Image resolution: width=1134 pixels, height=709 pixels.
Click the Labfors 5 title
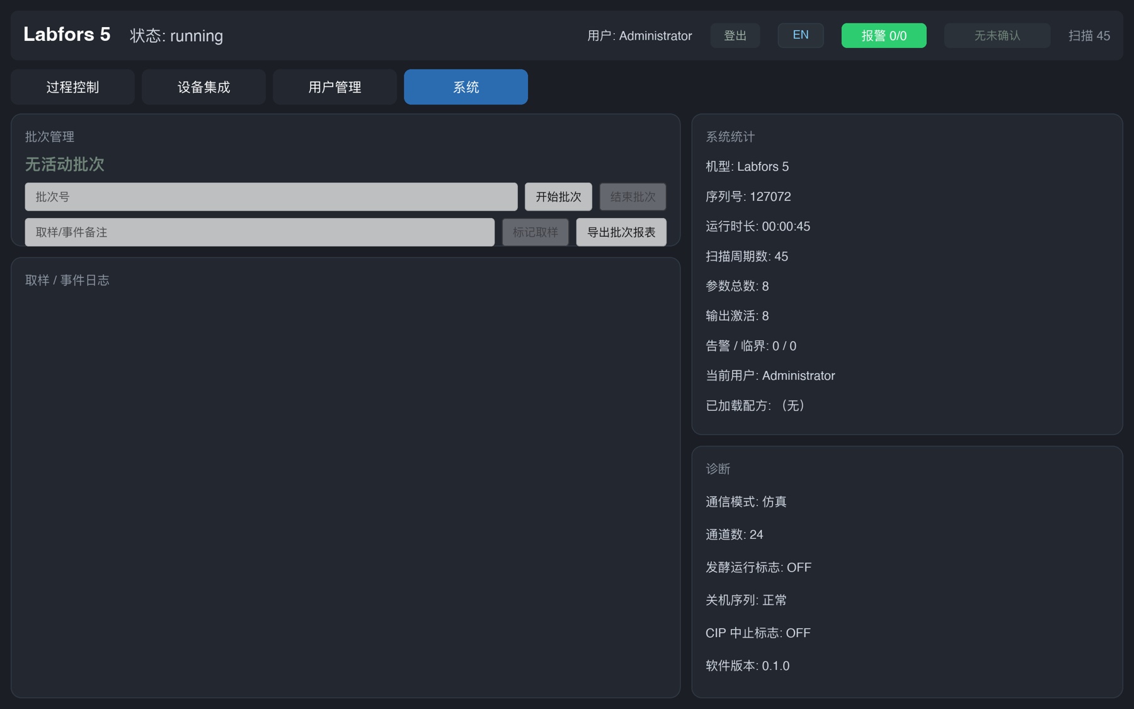tap(67, 34)
